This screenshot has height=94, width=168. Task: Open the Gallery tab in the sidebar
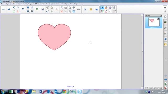[165, 22]
